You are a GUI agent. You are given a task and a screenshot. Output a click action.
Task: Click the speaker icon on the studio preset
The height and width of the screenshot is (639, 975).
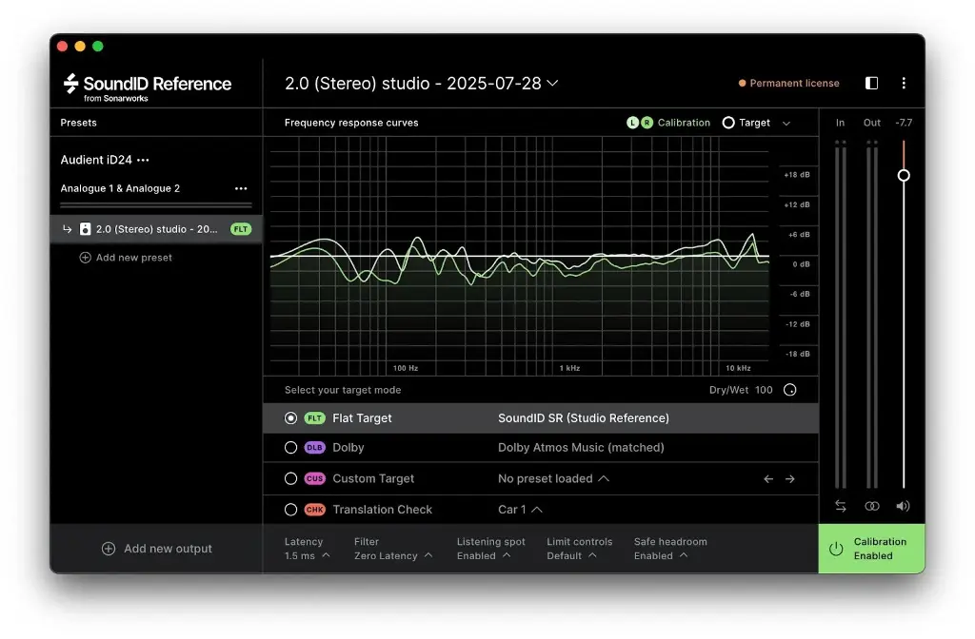(x=85, y=229)
